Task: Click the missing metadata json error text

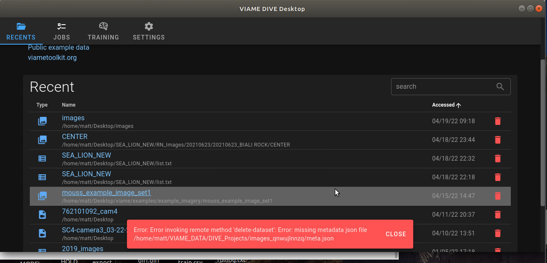Action: pos(250,234)
